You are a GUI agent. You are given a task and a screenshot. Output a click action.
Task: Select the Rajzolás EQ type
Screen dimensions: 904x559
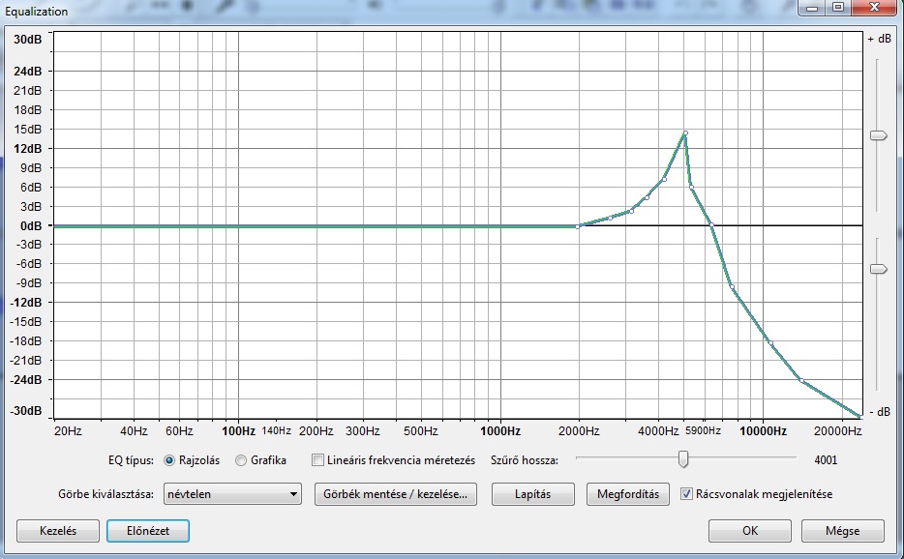(170, 460)
